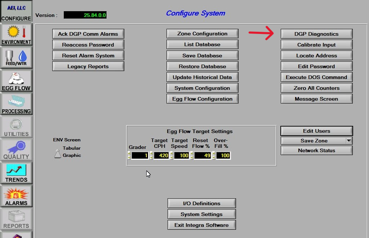Click the Grader number stepper arrows
Viewport: 369px width, 238px height.
pyautogui.click(x=129, y=155)
